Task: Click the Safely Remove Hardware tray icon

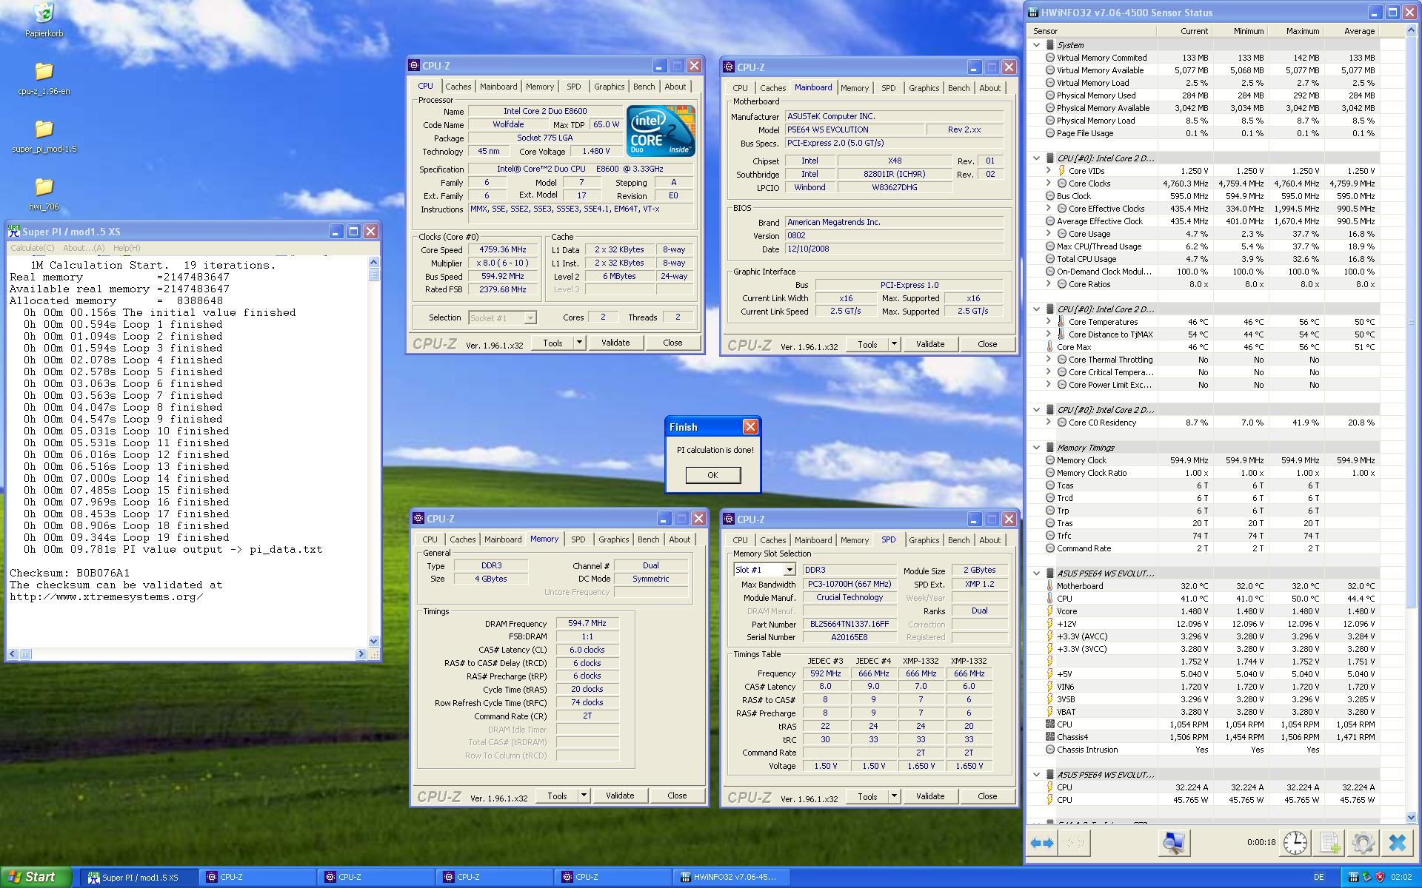Action: [x=1366, y=878]
